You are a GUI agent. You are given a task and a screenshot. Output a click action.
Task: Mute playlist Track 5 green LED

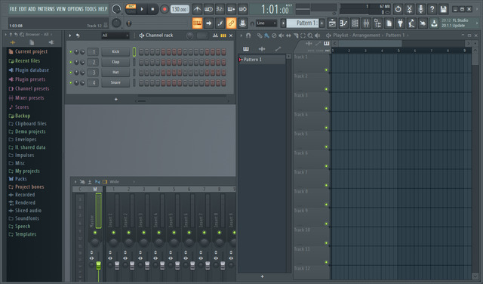(326, 147)
